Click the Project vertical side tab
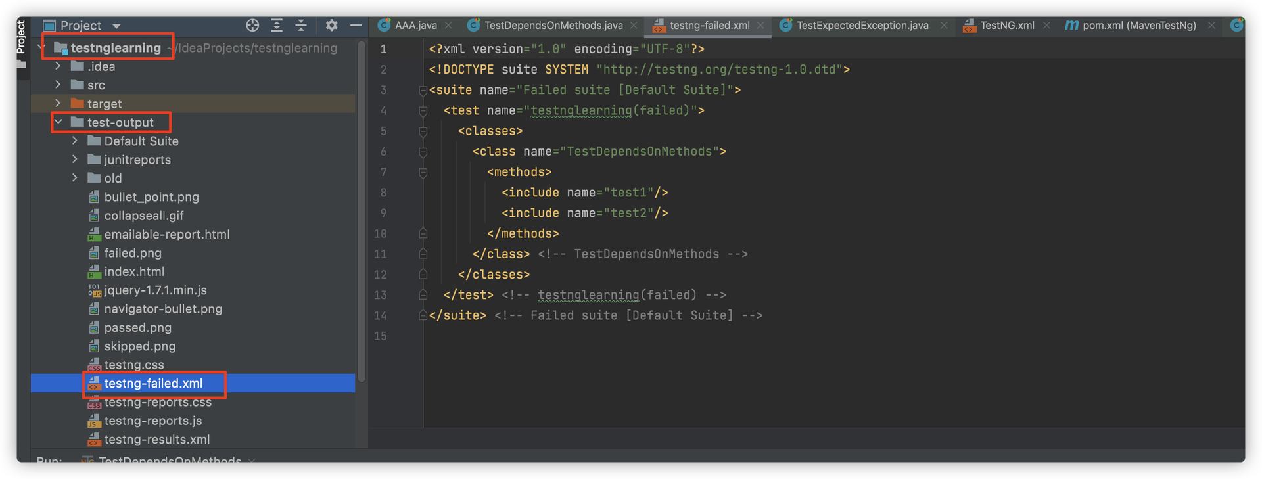1262x479 pixels. [21, 37]
